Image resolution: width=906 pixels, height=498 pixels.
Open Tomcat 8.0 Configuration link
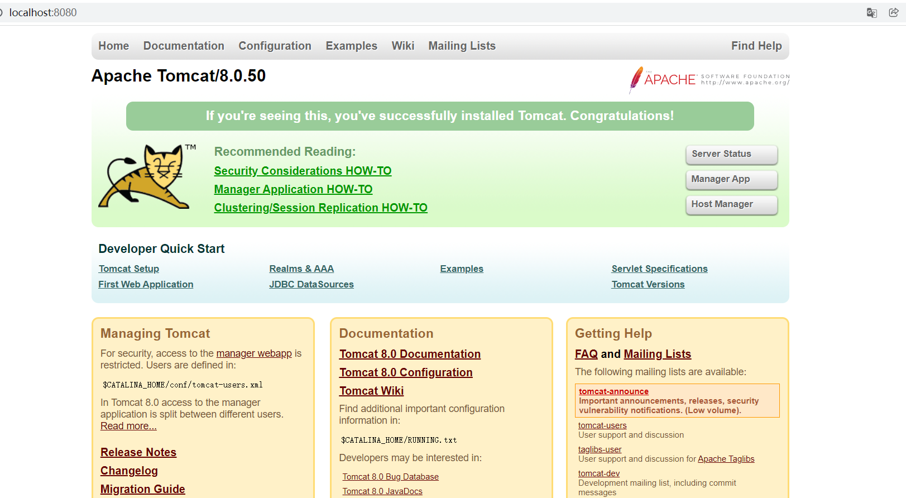point(406,372)
